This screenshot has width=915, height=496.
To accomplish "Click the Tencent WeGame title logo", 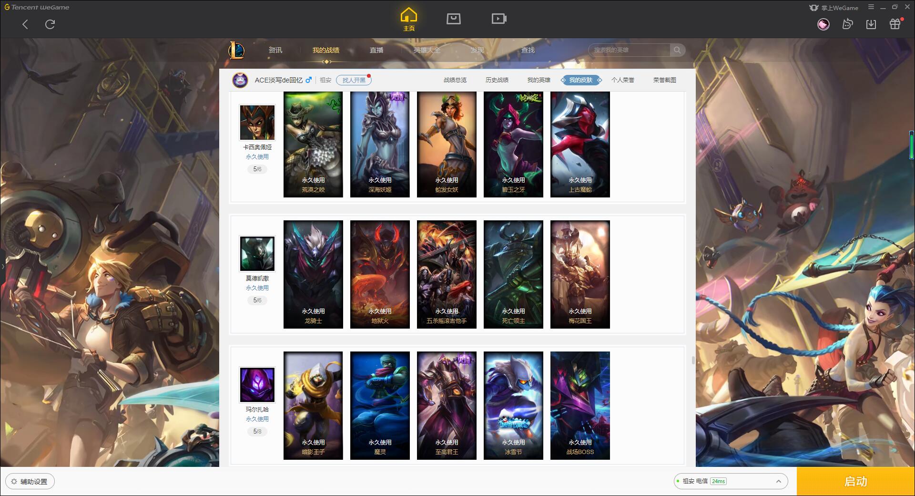I will (37, 7).
